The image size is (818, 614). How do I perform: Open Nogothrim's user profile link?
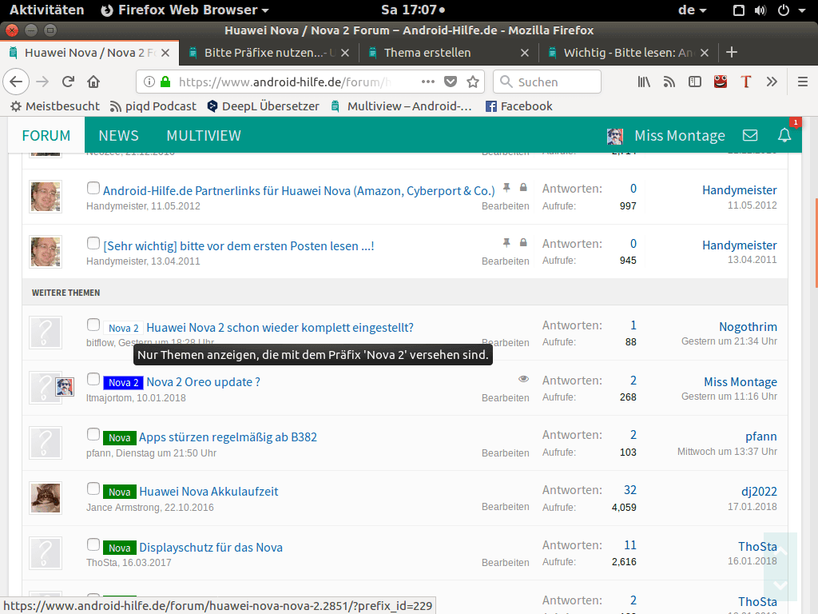(748, 327)
